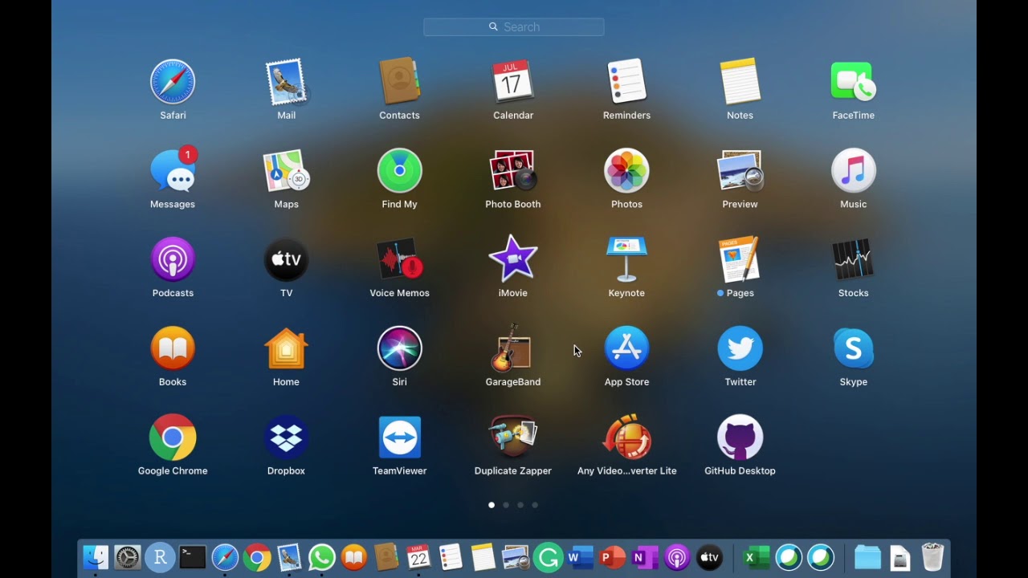Screen dimensions: 1028x578
Task: Launch Voice Memos
Action: pos(399,259)
